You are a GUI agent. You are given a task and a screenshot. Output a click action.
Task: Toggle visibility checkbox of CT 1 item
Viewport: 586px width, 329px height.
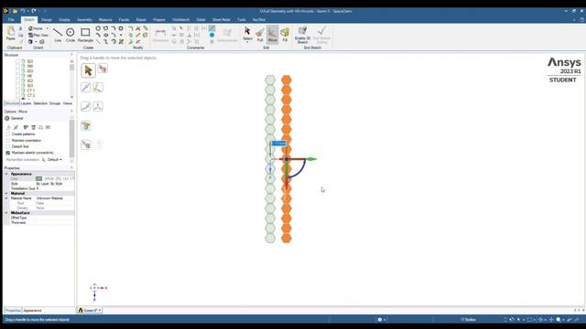point(17,90)
